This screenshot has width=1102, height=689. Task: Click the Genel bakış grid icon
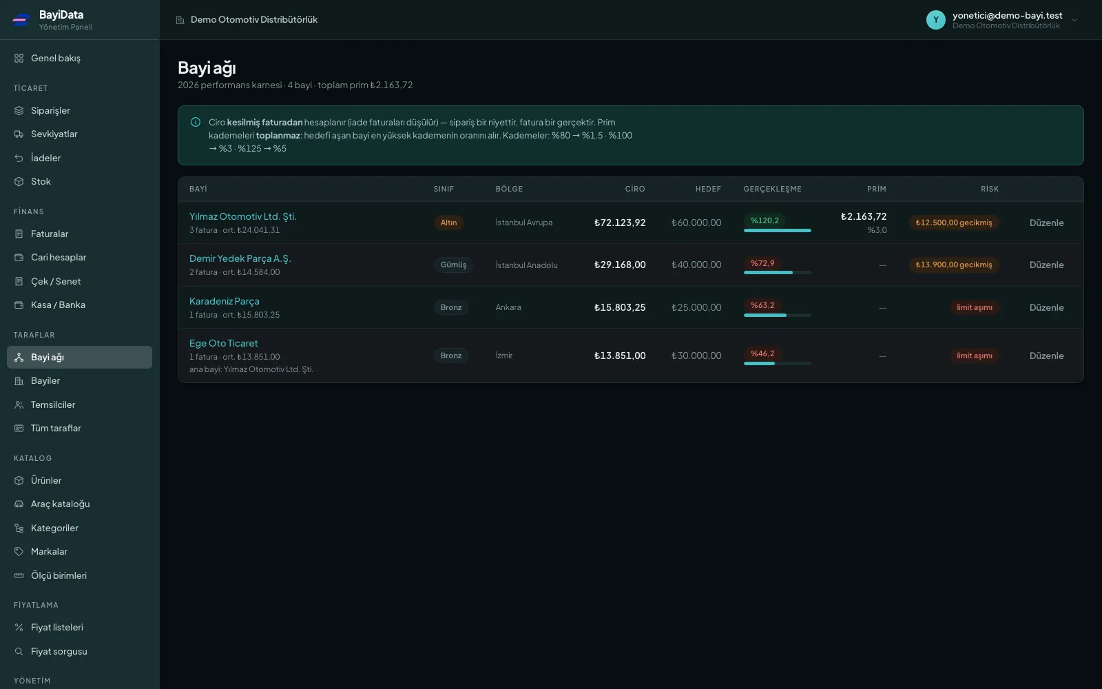point(19,59)
